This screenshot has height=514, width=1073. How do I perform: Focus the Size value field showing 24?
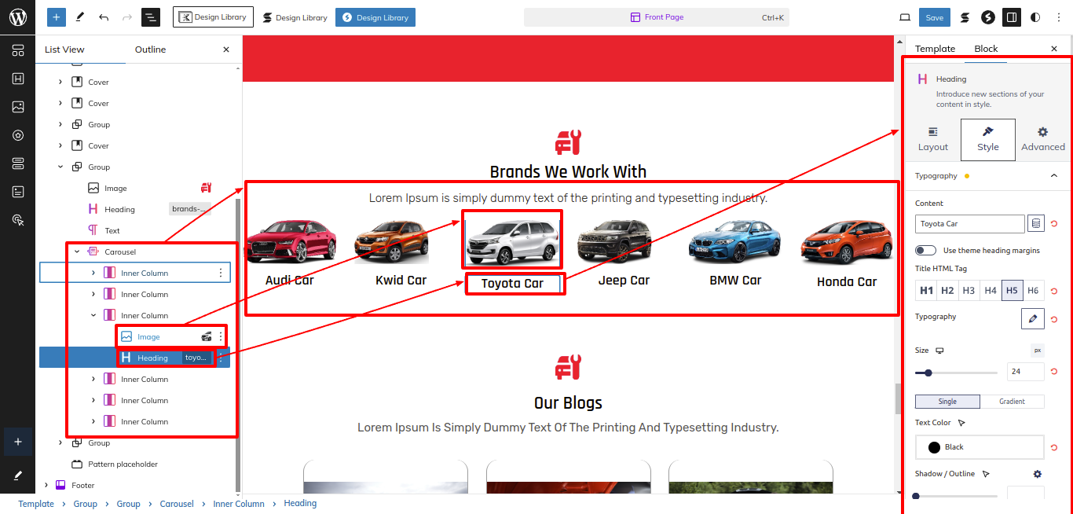pyautogui.click(x=1026, y=372)
